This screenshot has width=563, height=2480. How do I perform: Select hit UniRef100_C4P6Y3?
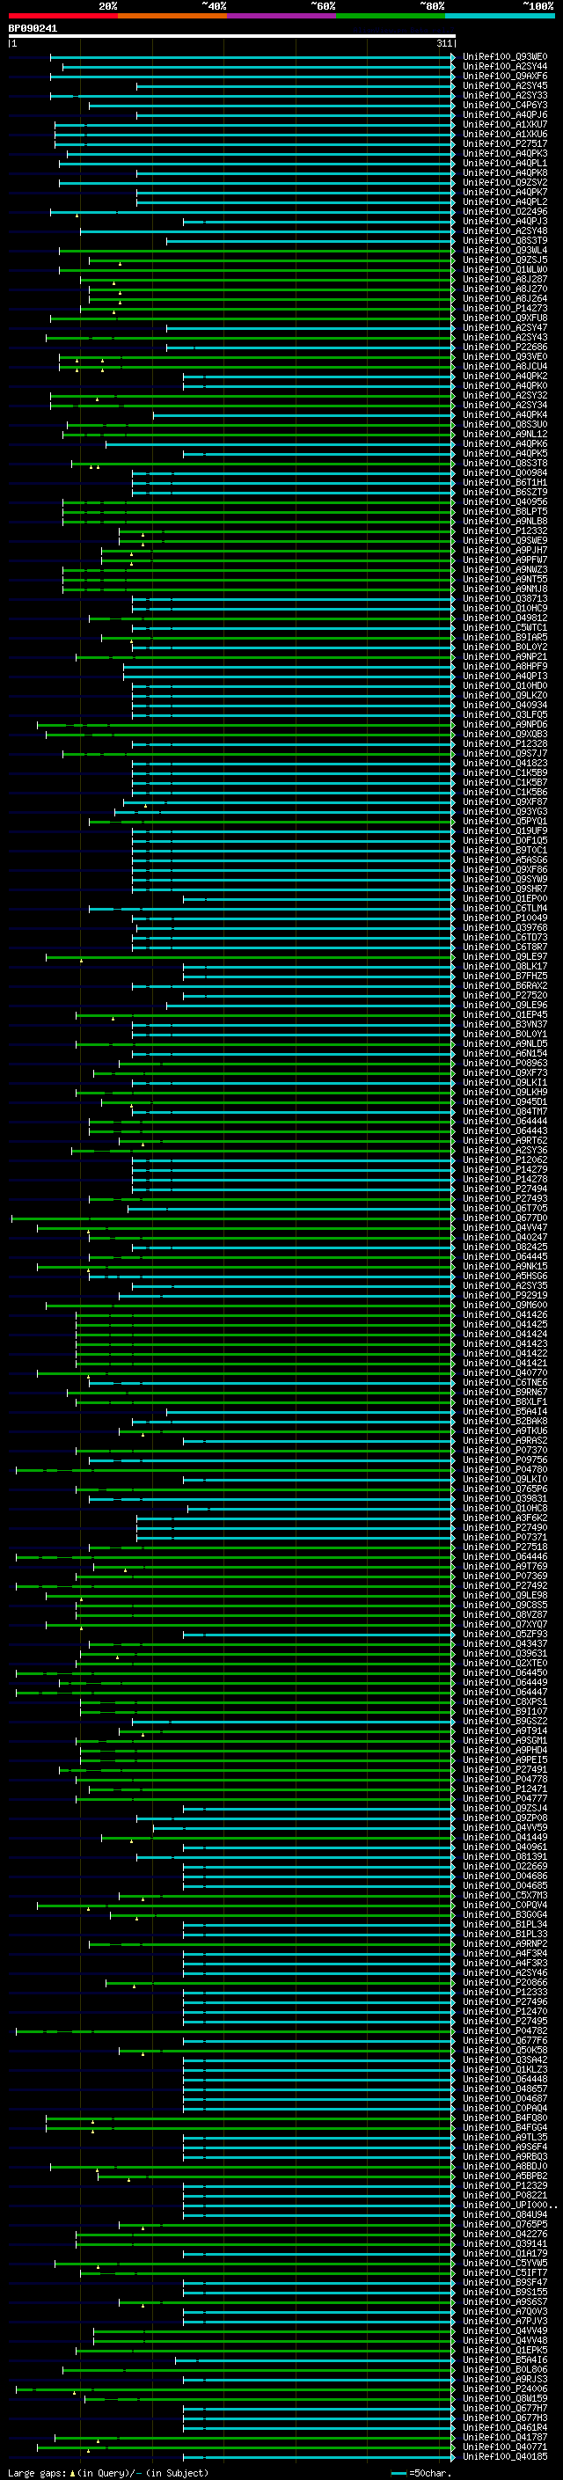[505, 105]
